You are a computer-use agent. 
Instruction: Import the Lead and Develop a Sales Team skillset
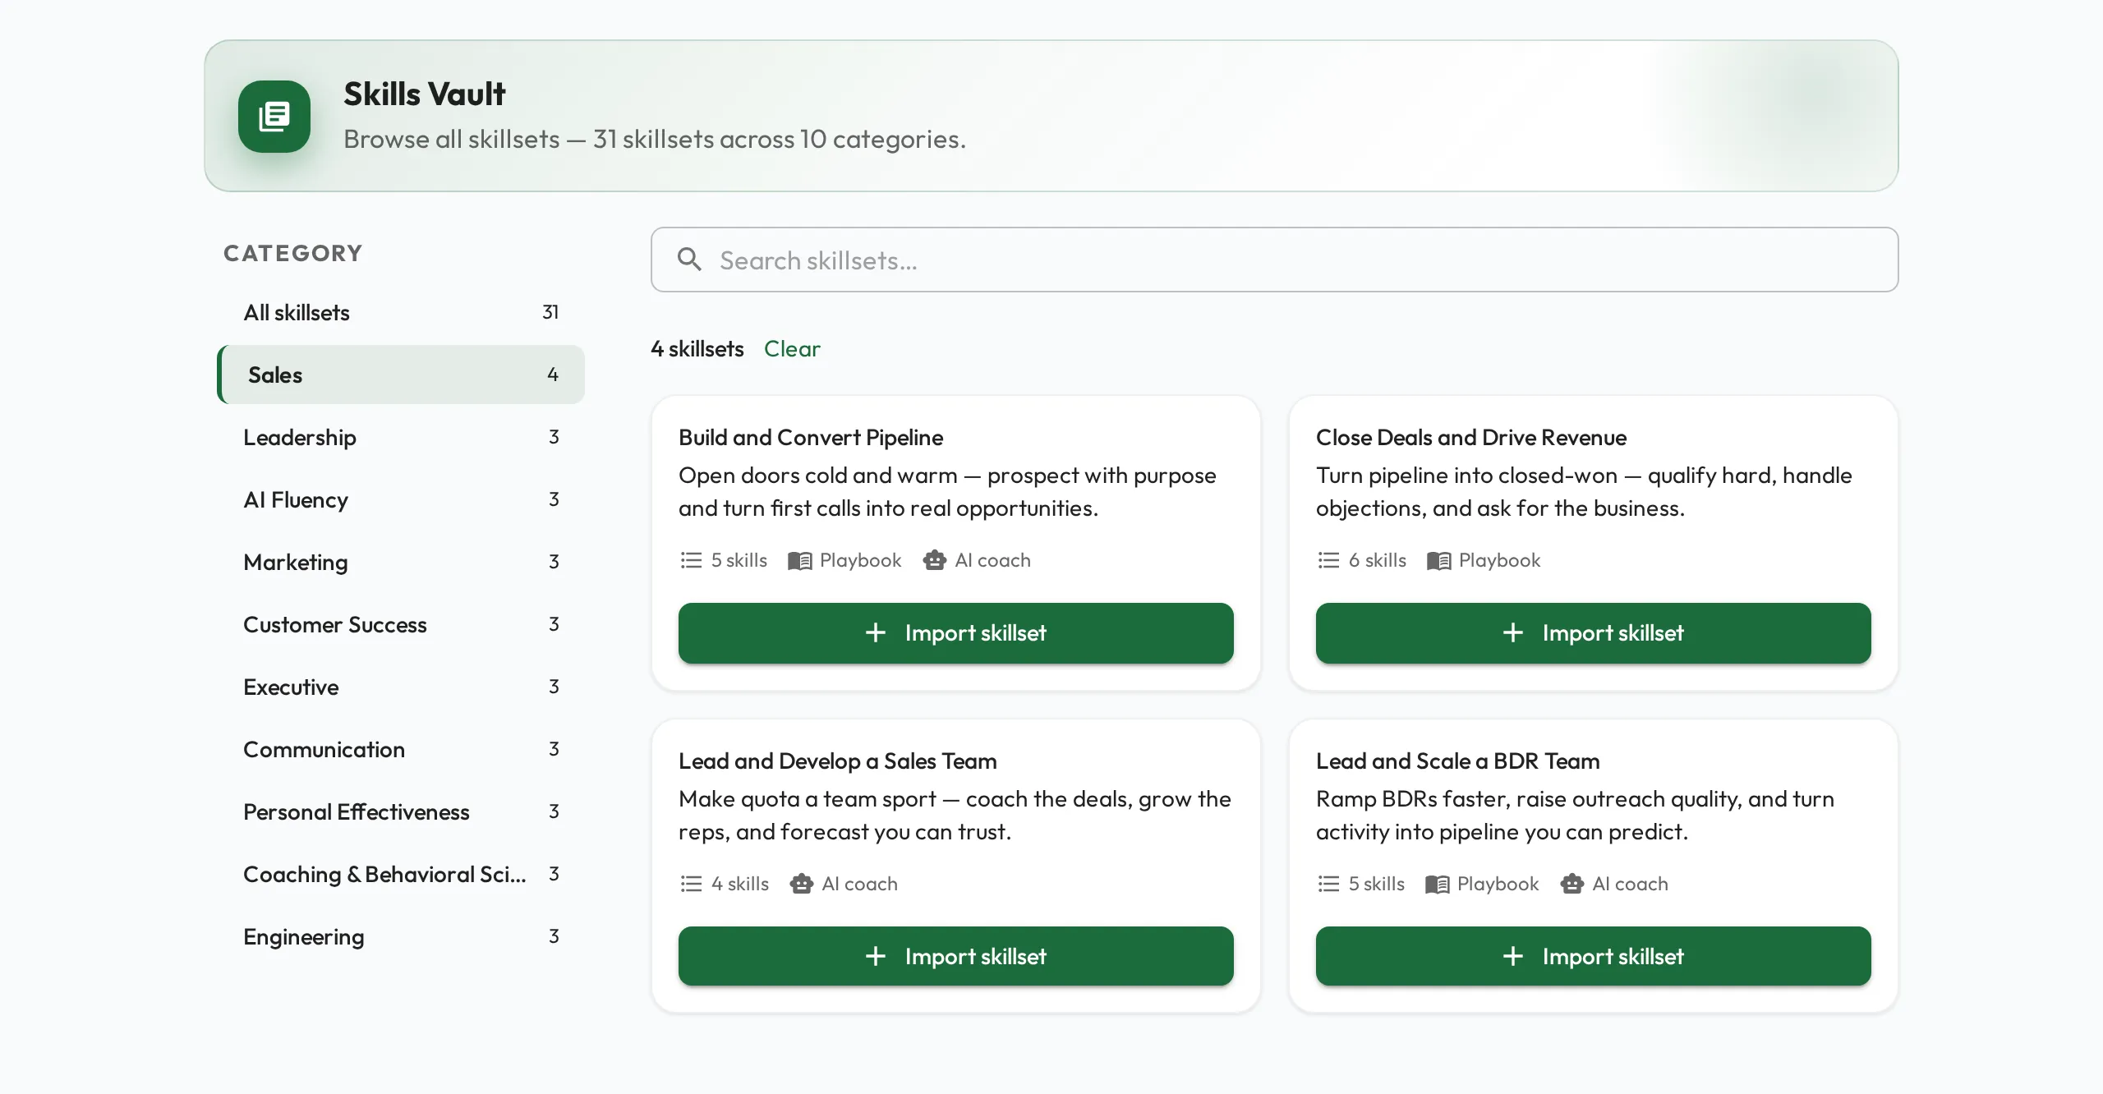pyautogui.click(x=955, y=956)
